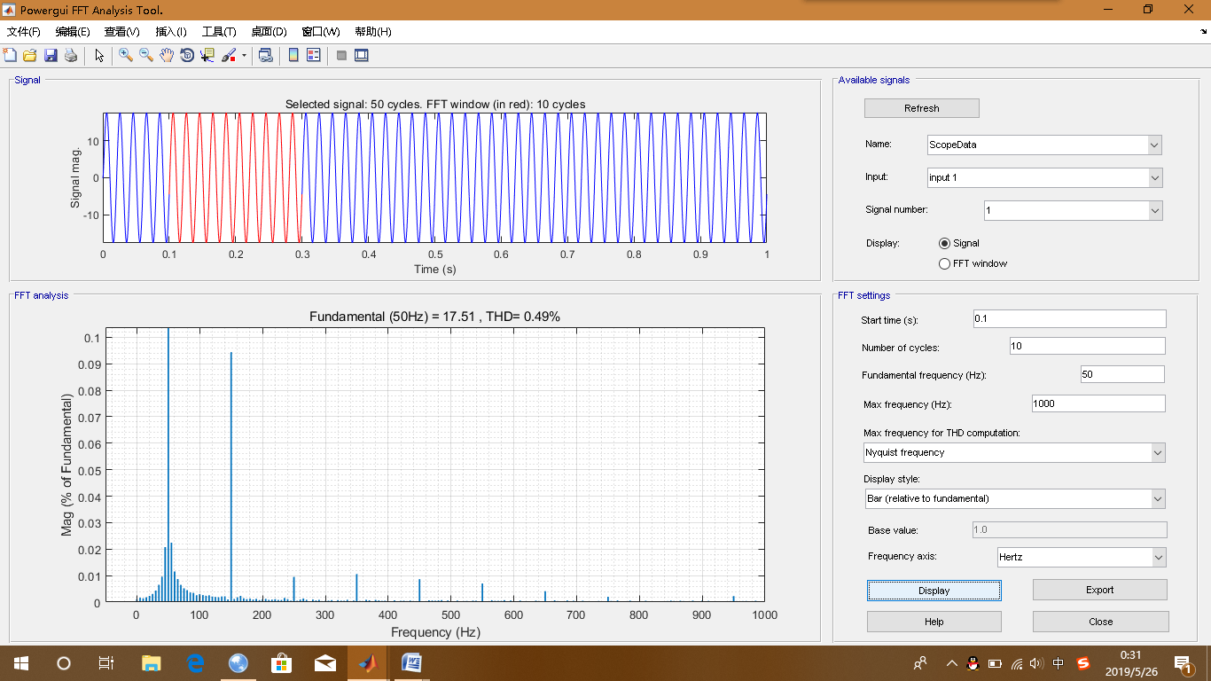Image resolution: width=1211 pixels, height=681 pixels.
Task: Click the Zoom In magnifier tool
Action: pos(125,55)
